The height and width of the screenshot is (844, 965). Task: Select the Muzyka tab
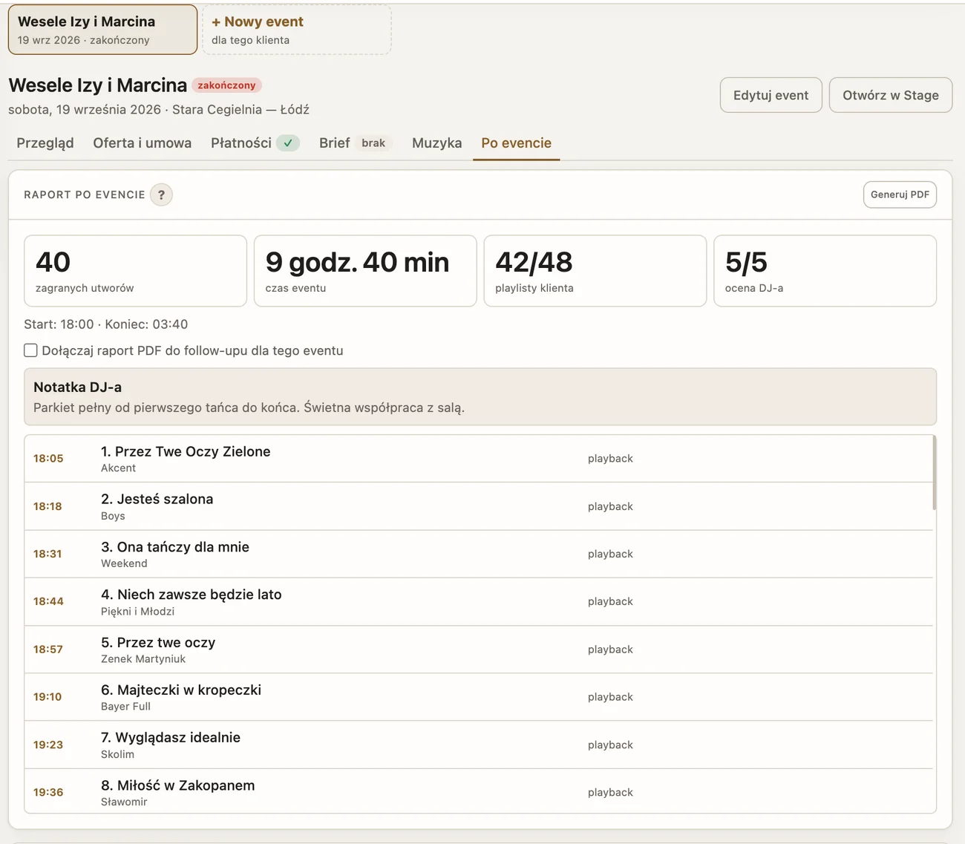click(x=437, y=143)
